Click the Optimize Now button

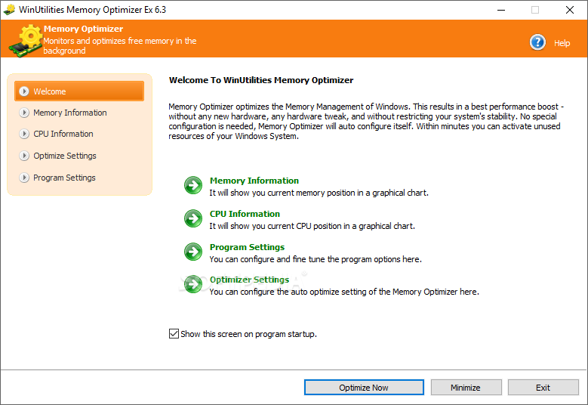point(364,388)
